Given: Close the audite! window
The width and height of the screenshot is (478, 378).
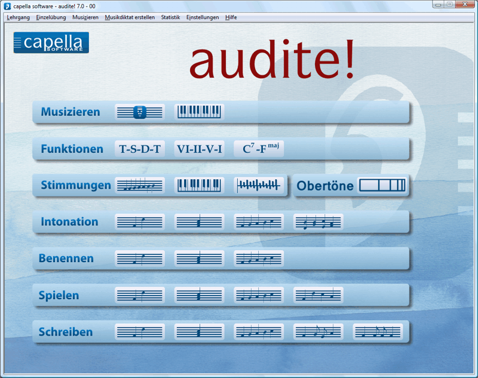Looking at the screenshot, I should coord(465,5).
